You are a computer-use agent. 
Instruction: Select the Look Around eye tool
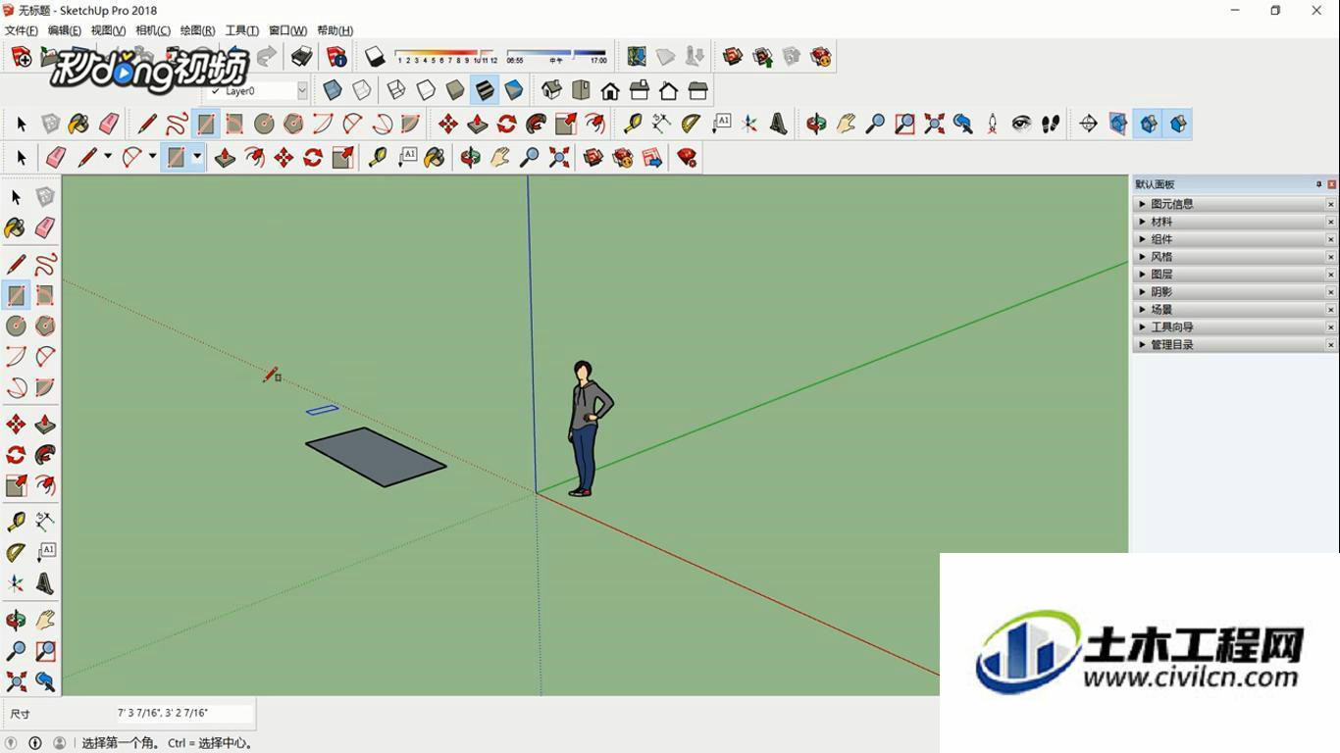click(x=1021, y=124)
